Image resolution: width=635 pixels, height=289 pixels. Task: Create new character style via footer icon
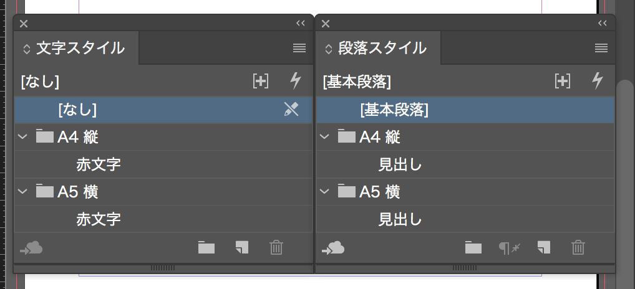point(242,247)
